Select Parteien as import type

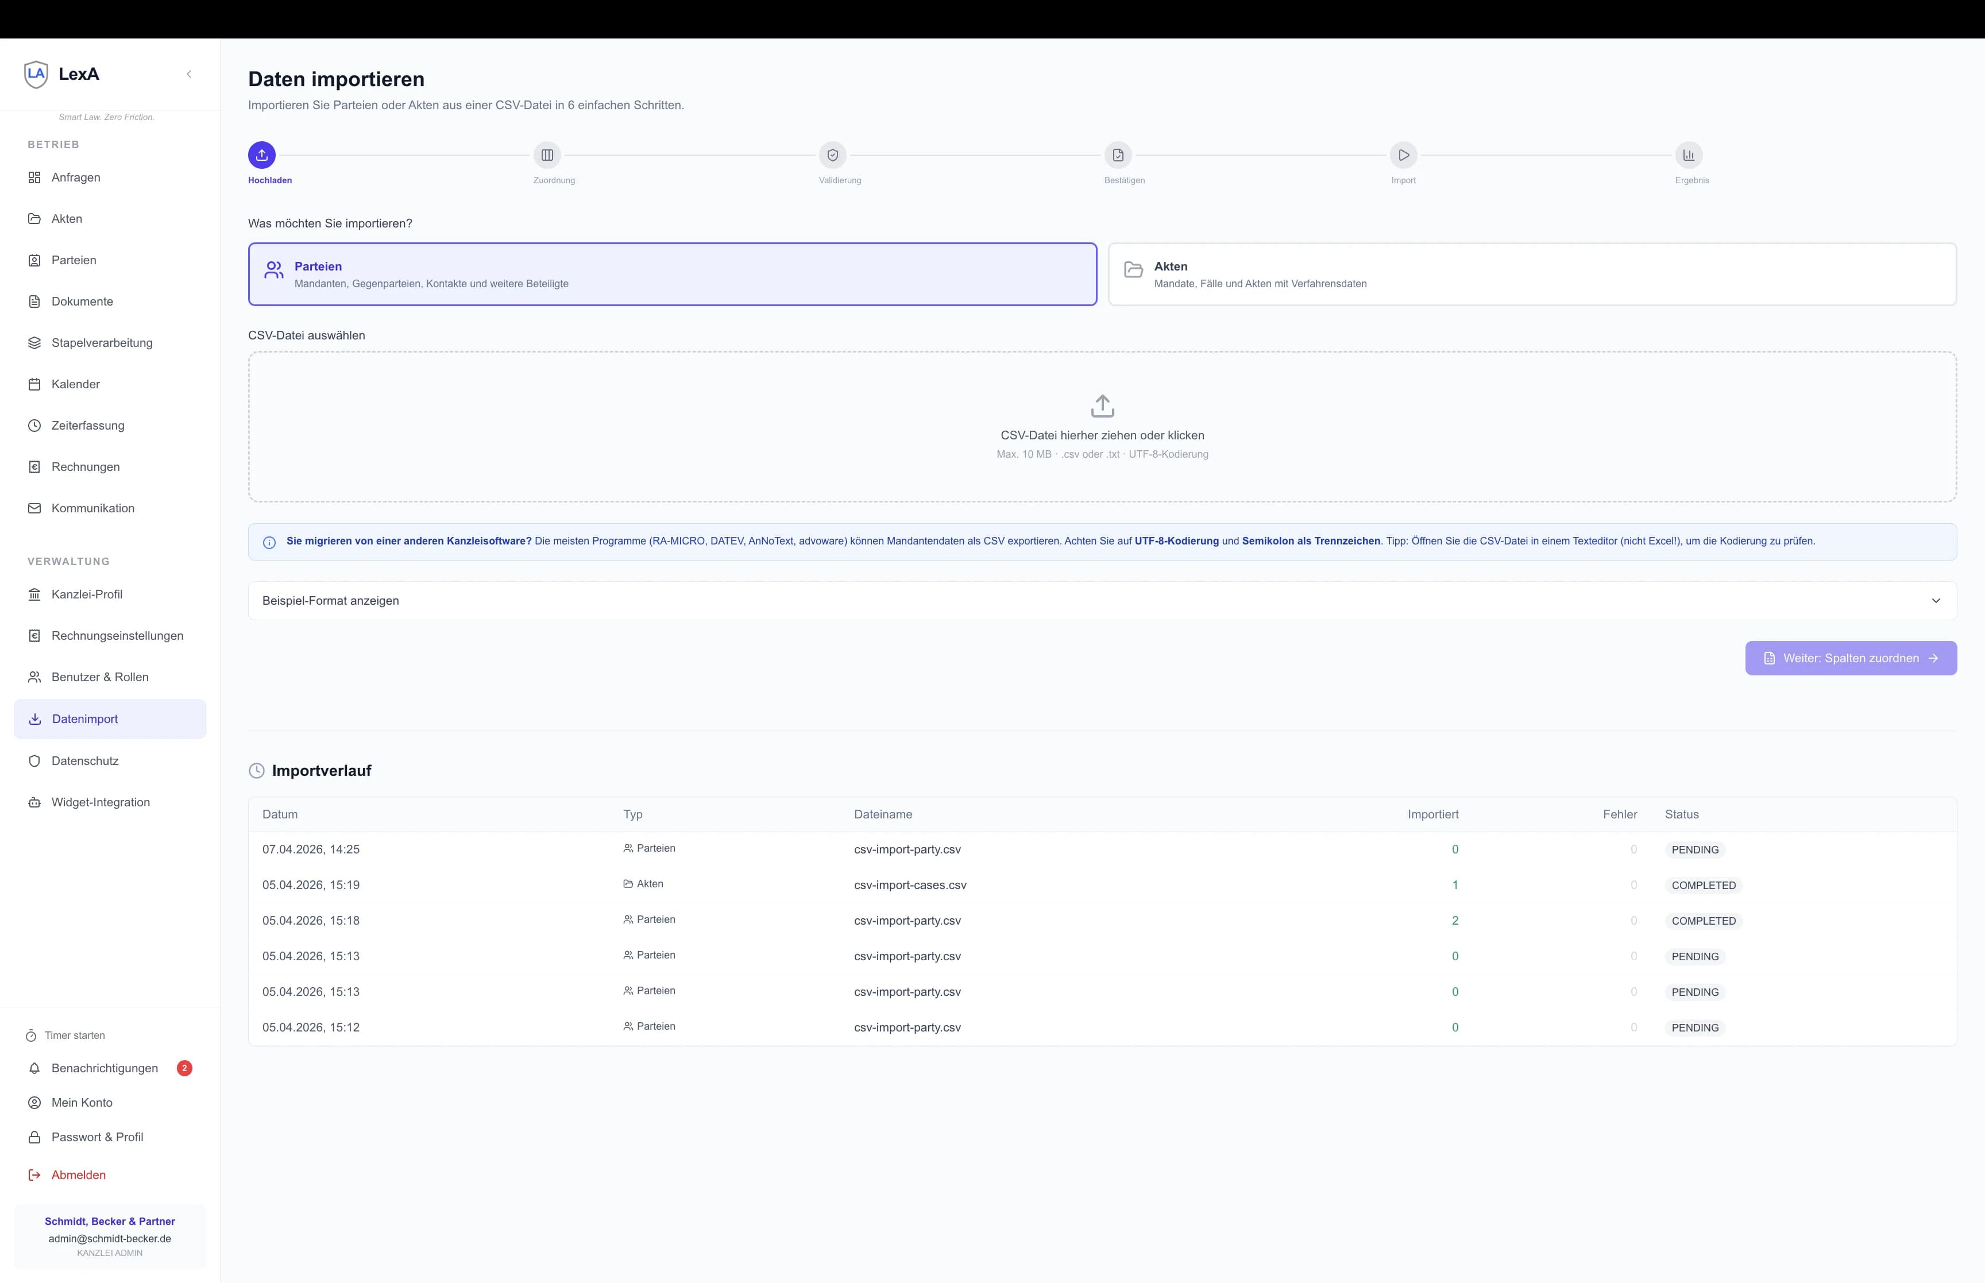pos(671,274)
